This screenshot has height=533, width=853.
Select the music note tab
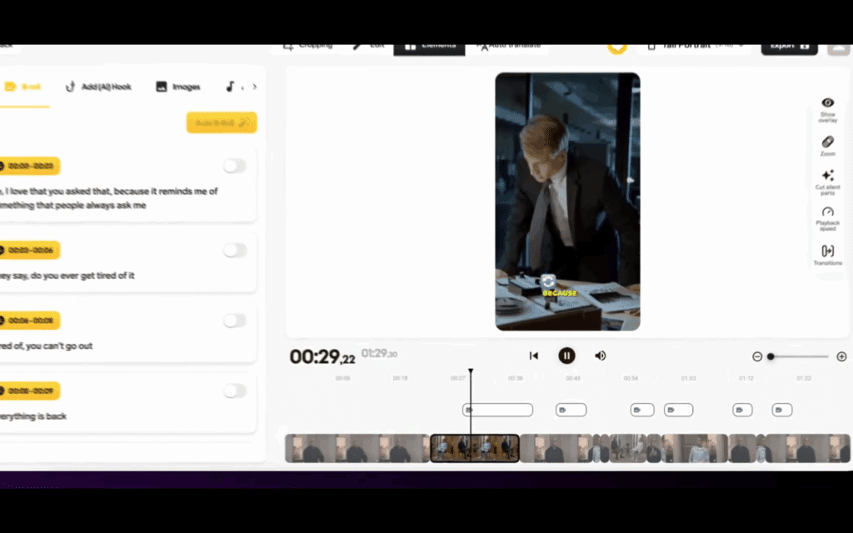(230, 87)
